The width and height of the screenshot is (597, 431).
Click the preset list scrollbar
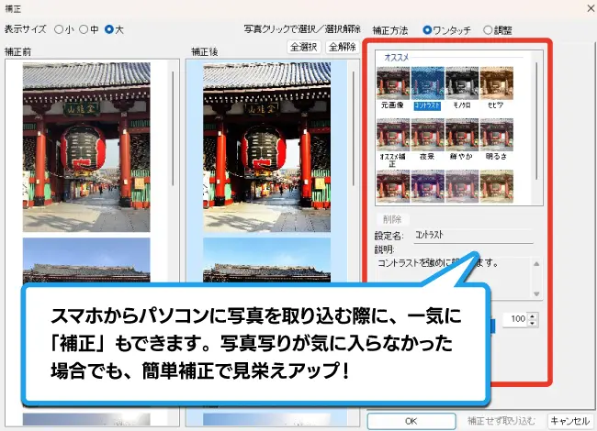click(536, 121)
